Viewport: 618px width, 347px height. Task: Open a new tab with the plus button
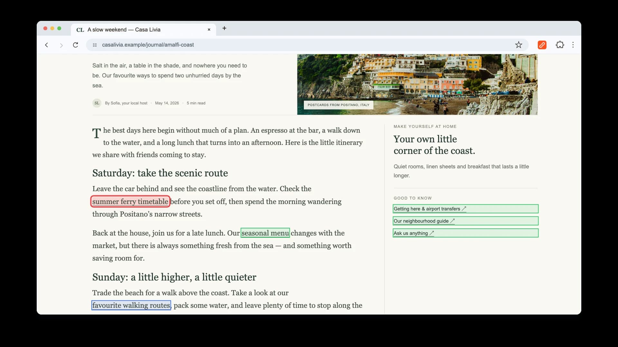point(224,28)
